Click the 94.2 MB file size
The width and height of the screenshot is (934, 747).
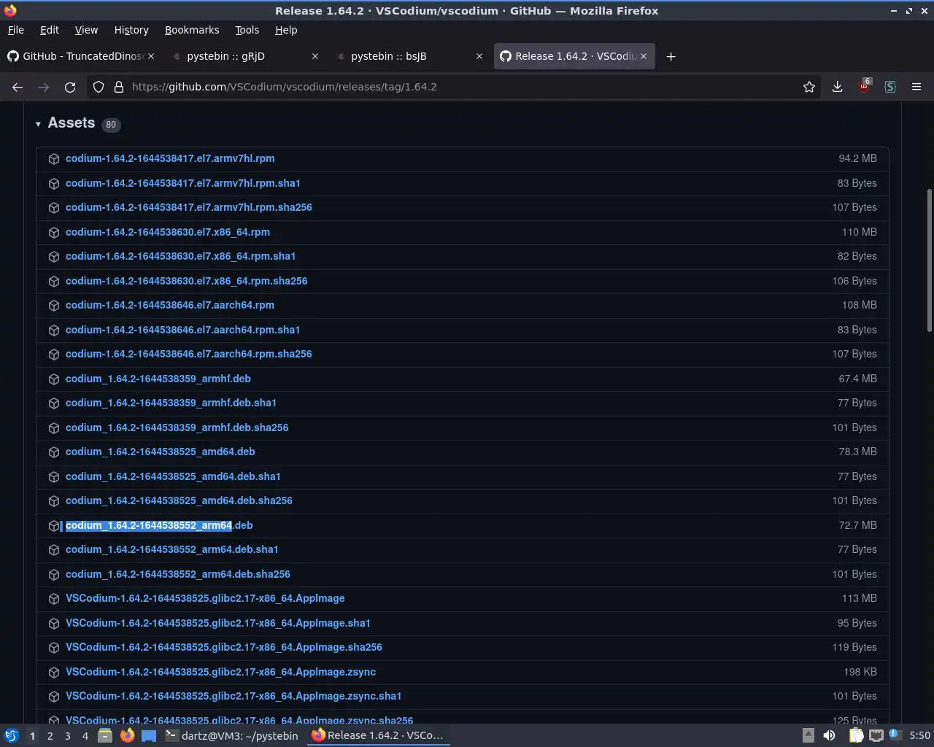(x=857, y=158)
